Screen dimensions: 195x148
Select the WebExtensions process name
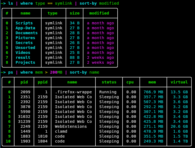[71, 126]
